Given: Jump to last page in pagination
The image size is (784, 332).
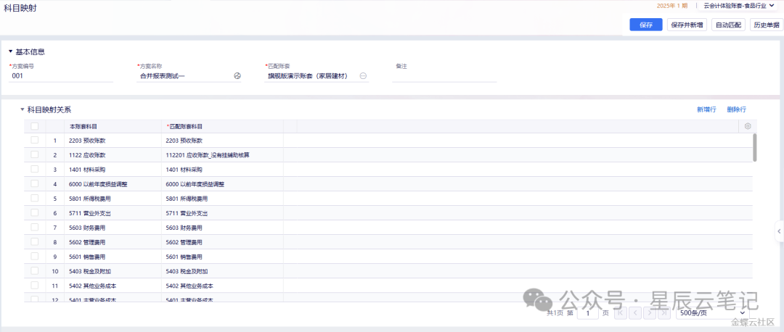Looking at the screenshot, I should pos(664,313).
